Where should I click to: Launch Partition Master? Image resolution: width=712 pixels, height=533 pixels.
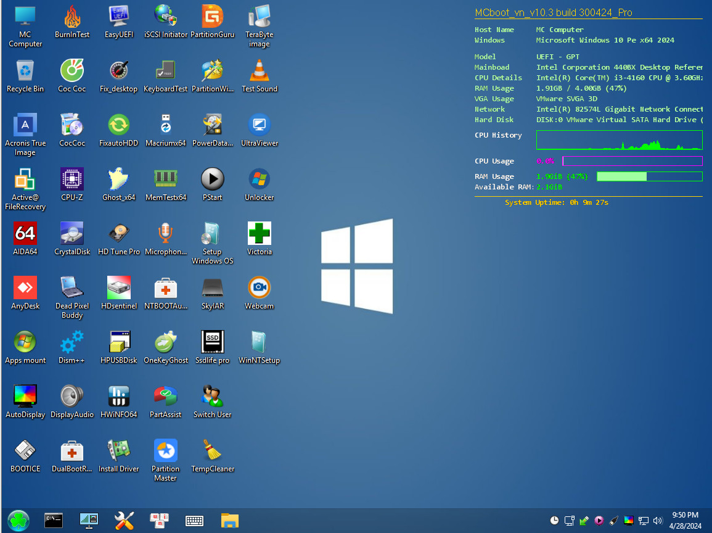[x=166, y=460]
